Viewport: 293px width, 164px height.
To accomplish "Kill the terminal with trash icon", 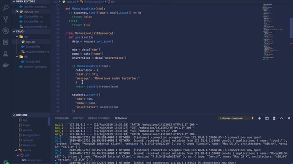I will click(274, 118).
